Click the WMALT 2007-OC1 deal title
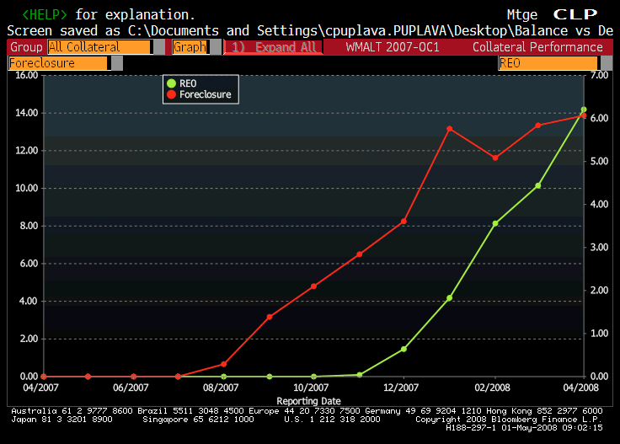 [x=393, y=47]
